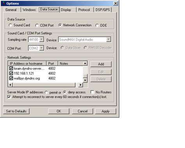Click the list scroll down arrow
Screen dimensions: 185x148
(x=85, y=80)
